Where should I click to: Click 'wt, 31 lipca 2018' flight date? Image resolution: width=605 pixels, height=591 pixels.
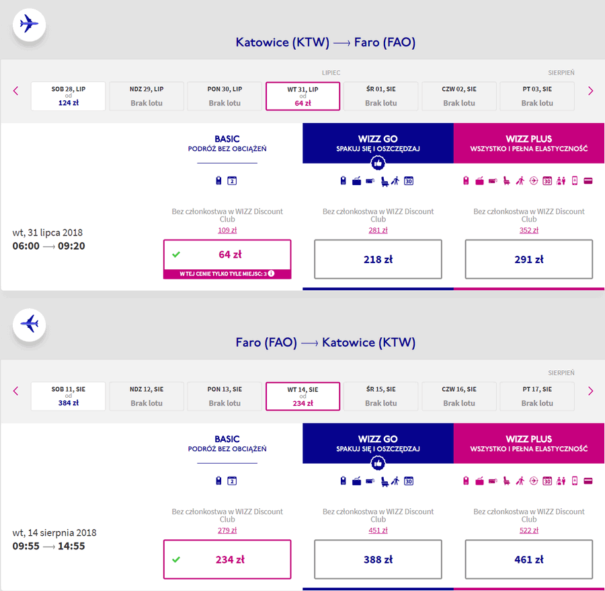coord(48,232)
